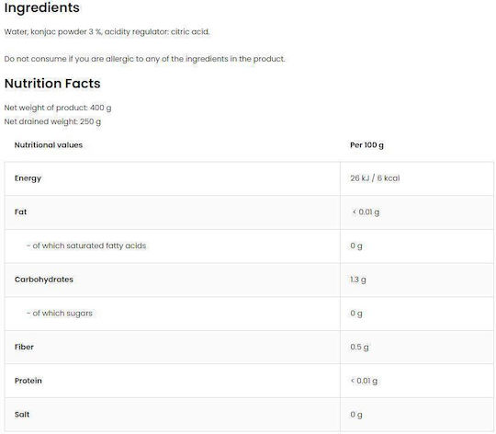Click the 26 kJ / 6 kcal value
This screenshot has width=496, height=434.
pos(375,178)
